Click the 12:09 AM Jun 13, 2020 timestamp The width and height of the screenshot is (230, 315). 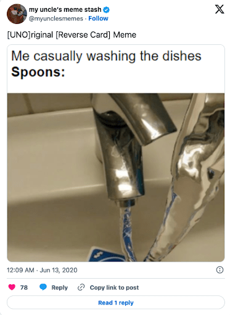click(42, 270)
